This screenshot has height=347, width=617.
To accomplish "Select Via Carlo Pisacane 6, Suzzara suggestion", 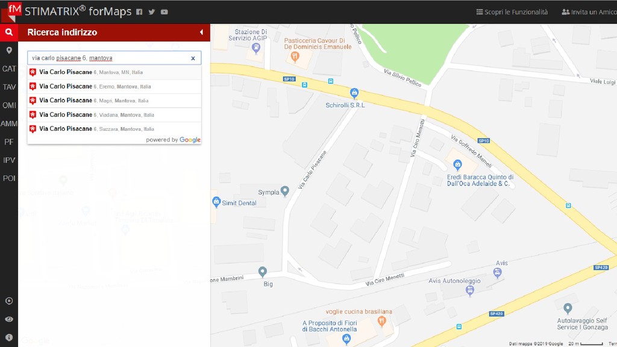I will [114, 129].
